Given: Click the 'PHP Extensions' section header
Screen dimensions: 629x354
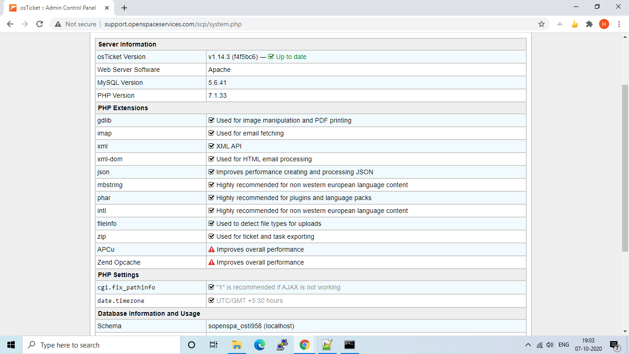Looking at the screenshot, I should point(123,108).
